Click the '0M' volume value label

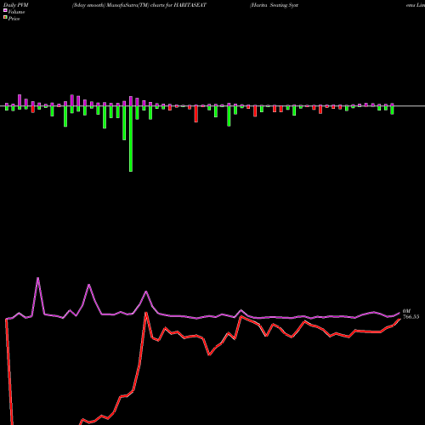406,311
